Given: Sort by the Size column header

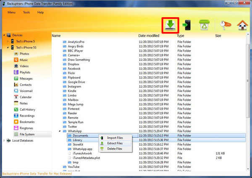Looking at the screenshot, I should click(x=218, y=36).
